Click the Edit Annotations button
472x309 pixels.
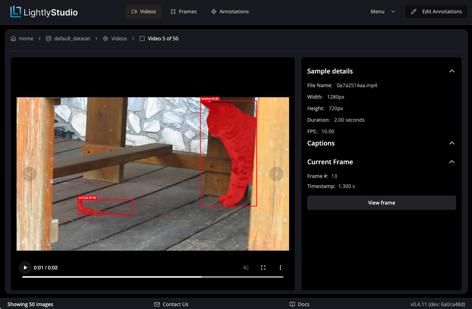(436, 11)
